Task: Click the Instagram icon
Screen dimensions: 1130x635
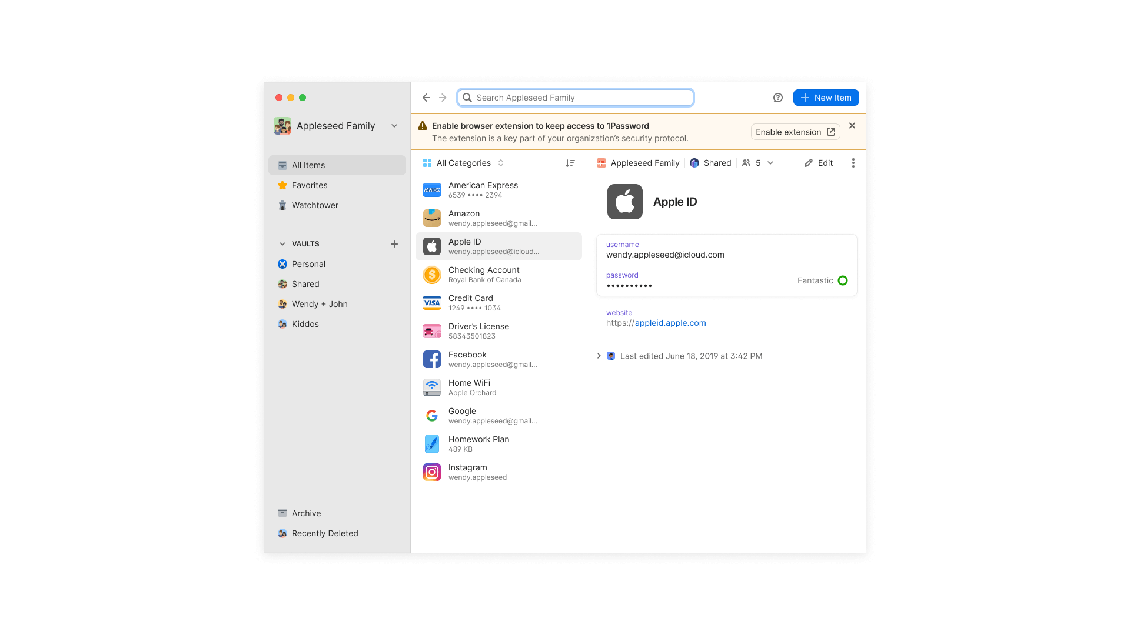Action: click(432, 472)
